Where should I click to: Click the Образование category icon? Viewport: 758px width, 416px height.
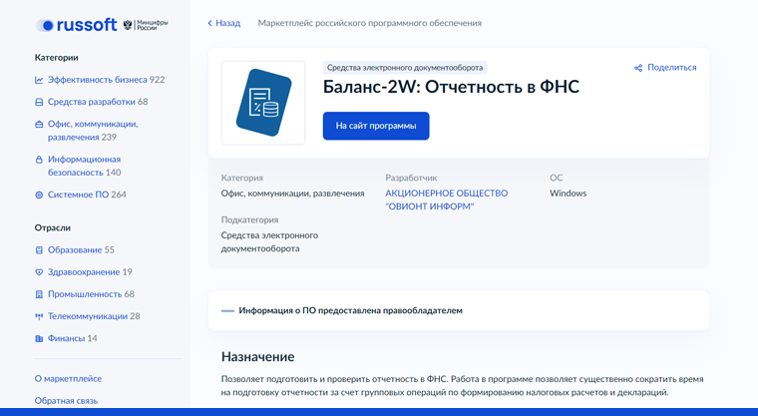tap(39, 250)
